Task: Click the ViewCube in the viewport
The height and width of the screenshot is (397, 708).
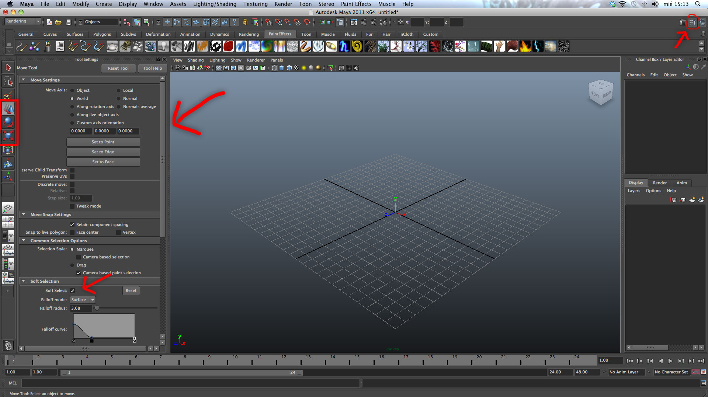Action: click(601, 92)
